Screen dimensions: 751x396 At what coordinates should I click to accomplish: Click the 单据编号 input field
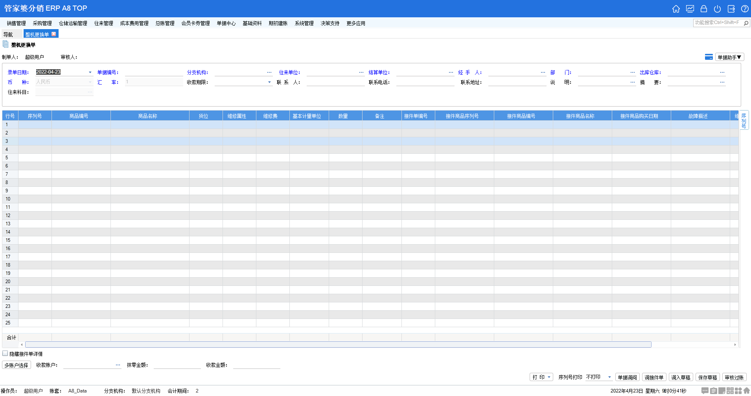coord(154,72)
